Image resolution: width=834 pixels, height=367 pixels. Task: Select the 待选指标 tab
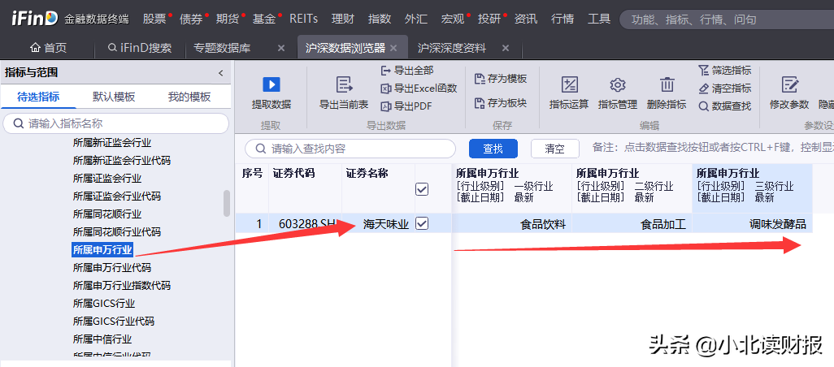[38, 97]
